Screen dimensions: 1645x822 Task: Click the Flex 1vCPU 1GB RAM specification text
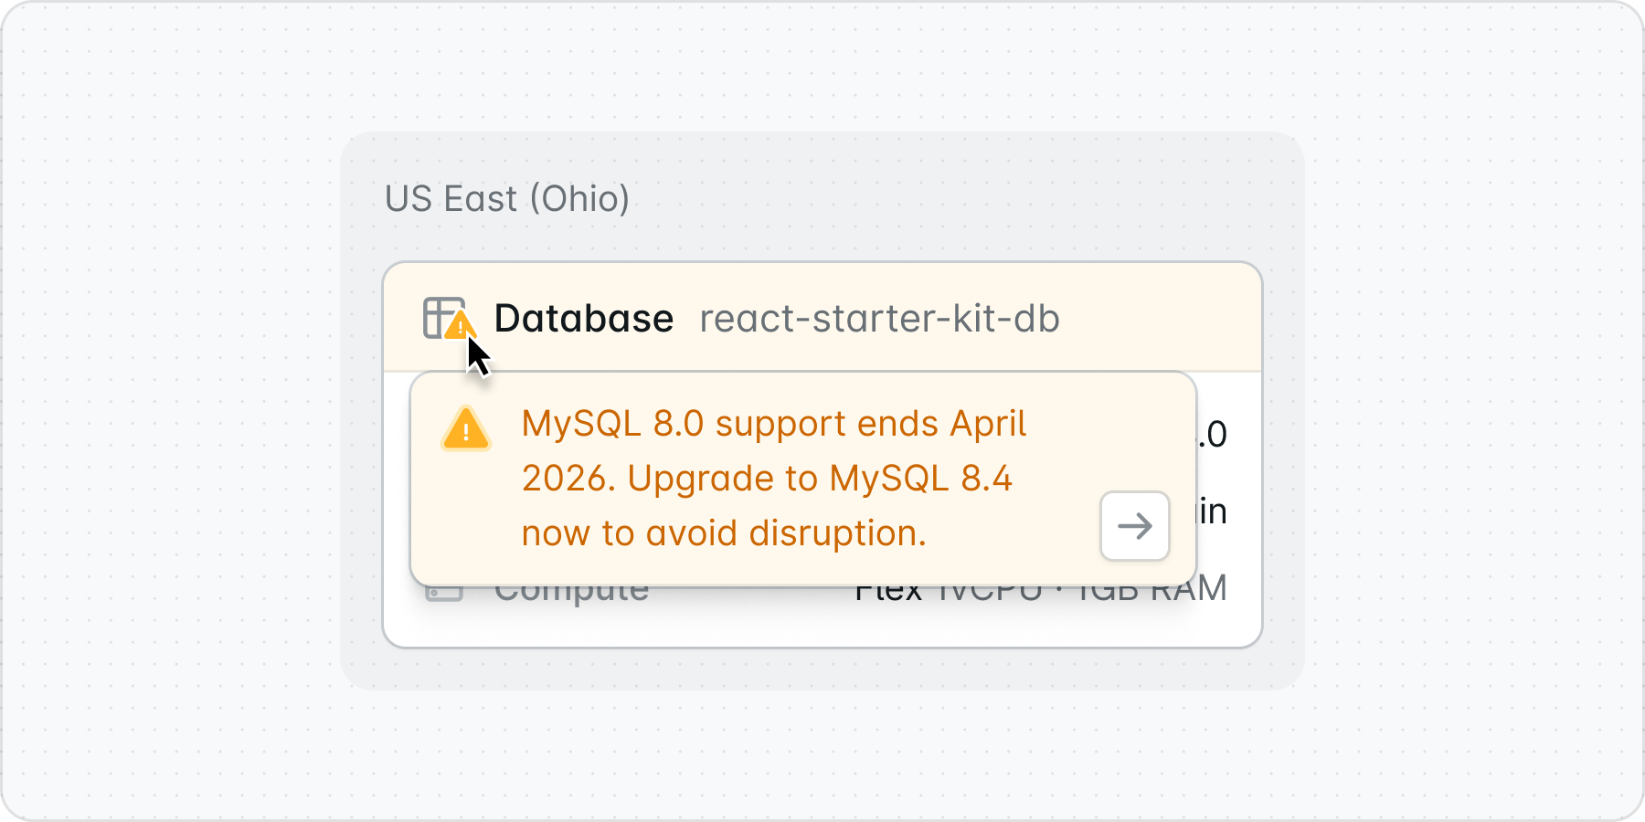(1042, 588)
